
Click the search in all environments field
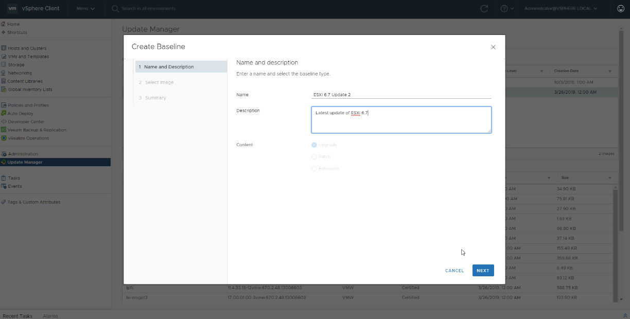click(148, 8)
